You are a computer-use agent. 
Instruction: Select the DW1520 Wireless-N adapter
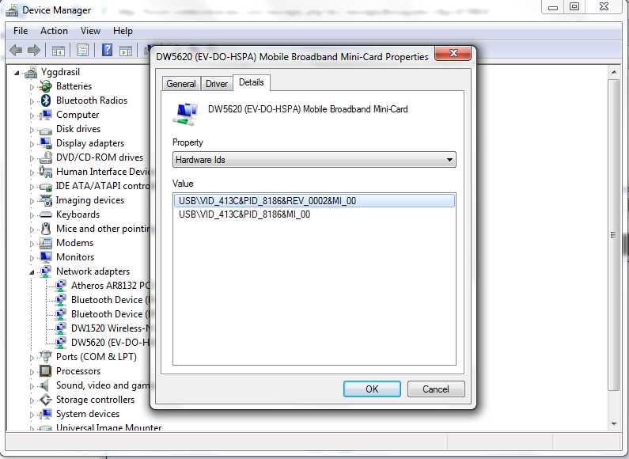point(111,328)
